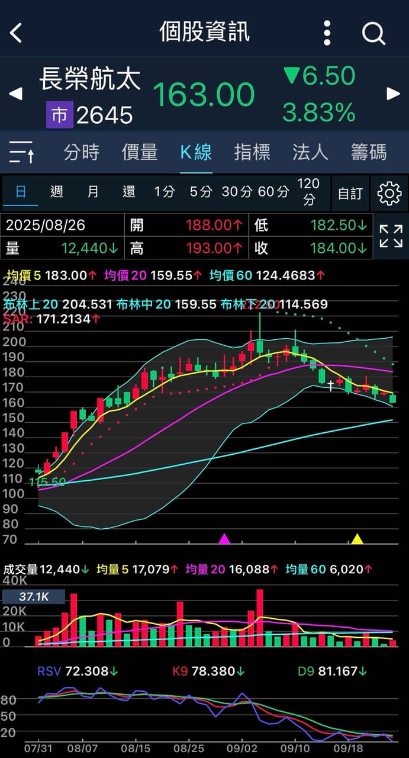Go to next stock with right arrow
The width and height of the screenshot is (409, 758).
coord(393,94)
